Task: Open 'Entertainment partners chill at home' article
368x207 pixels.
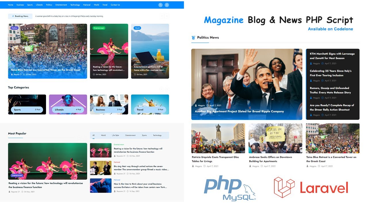Action: (x=150, y=68)
